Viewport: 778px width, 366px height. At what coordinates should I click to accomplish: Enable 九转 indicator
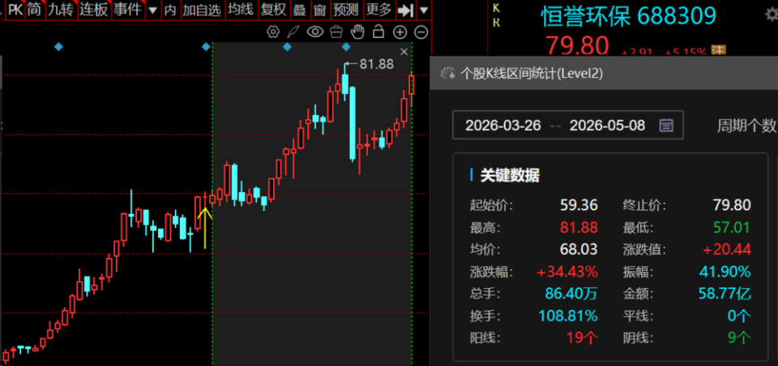click(62, 10)
